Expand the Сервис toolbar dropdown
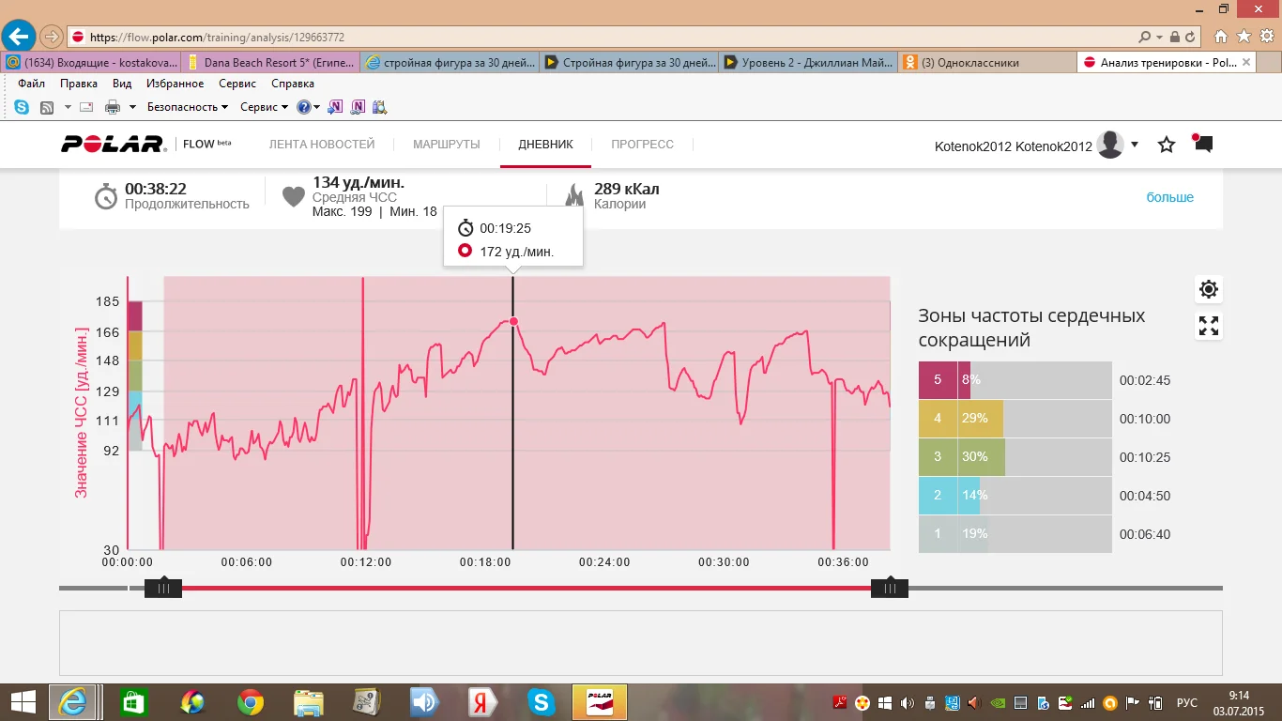 coord(265,107)
